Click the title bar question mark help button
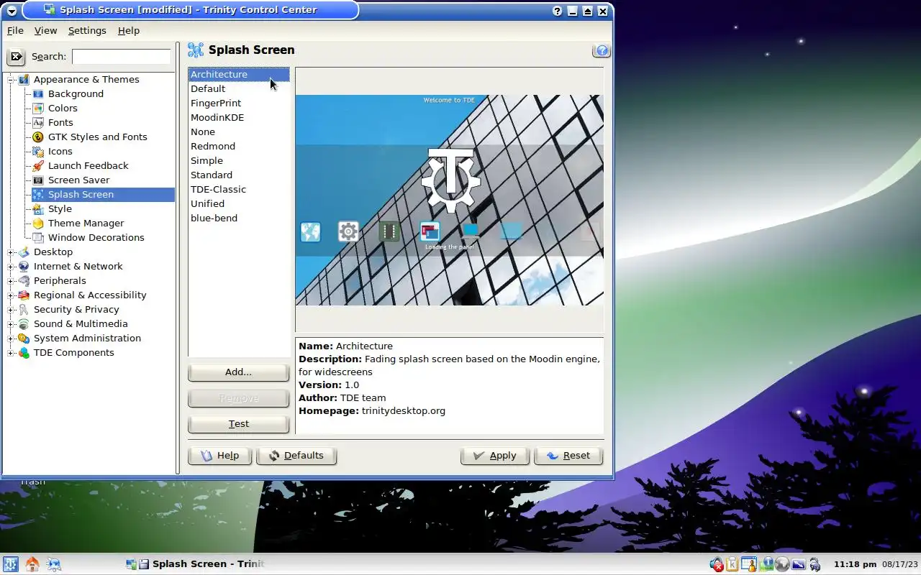This screenshot has width=921, height=575. pos(558,11)
